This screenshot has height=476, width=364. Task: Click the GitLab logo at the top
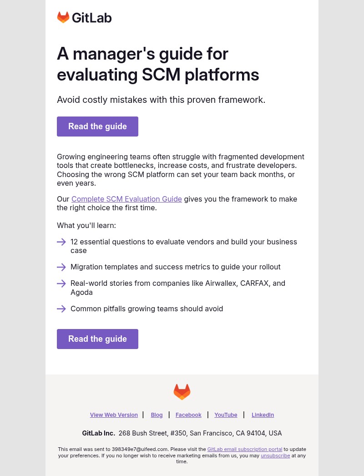tap(84, 17)
